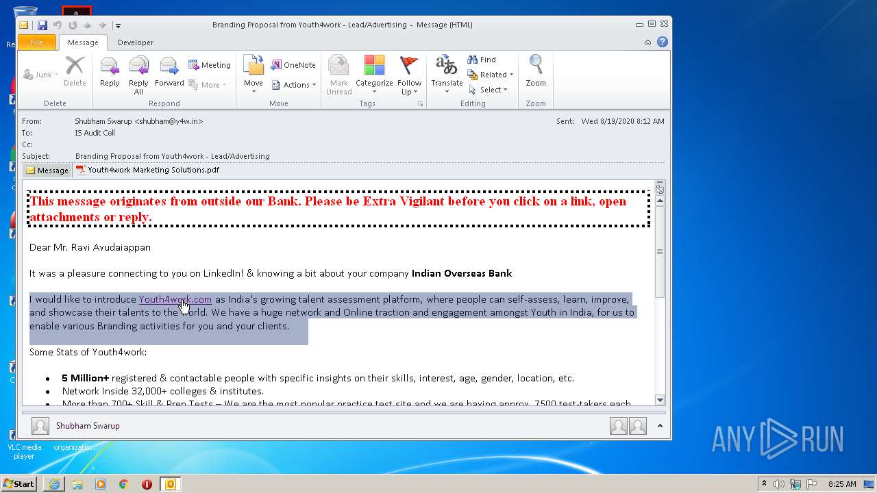
Task: Click the IS Audit Cell recipient
Action: 95,133
